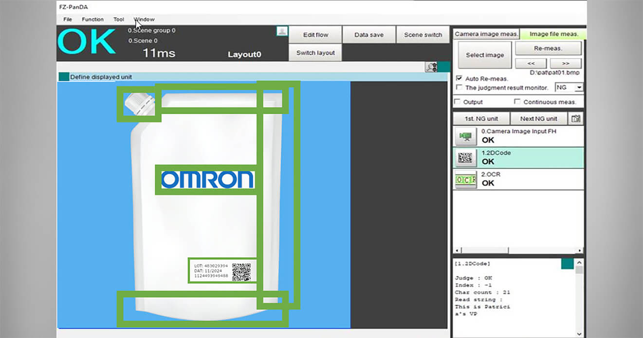Image resolution: width=643 pixels, height=338 pixels.
Task: Click teal square beside Define displayed unit
Action: (x=63, y=77)
